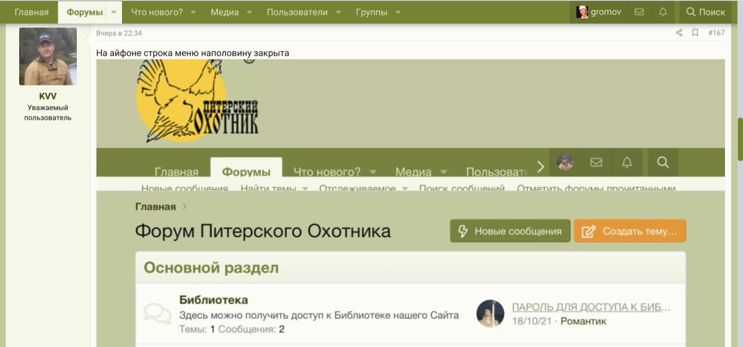Open the Пользователи menu item
This screenshot has height=347, width=743.
coord(297,12)
